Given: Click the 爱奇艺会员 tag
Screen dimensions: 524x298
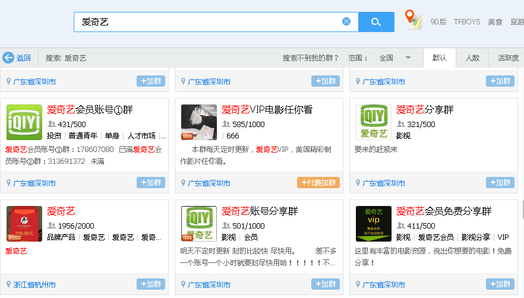Looking at the screenshot, I should point(436,237).
